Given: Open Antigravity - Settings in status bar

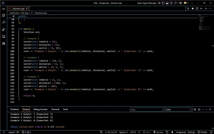Looking at the screenshot, I should pyautogui.click(x=185, y=132).
